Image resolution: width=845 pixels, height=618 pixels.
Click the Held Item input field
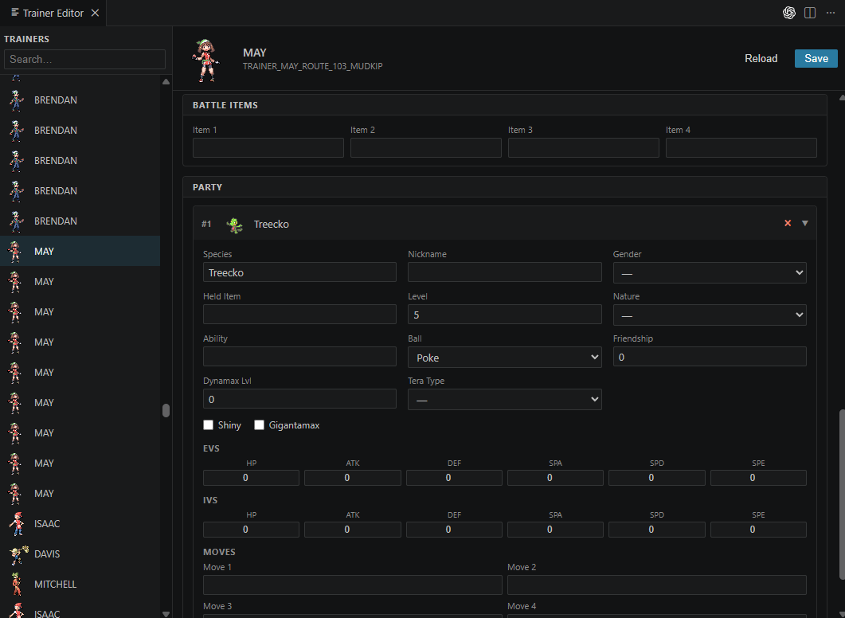click(299, 314)
